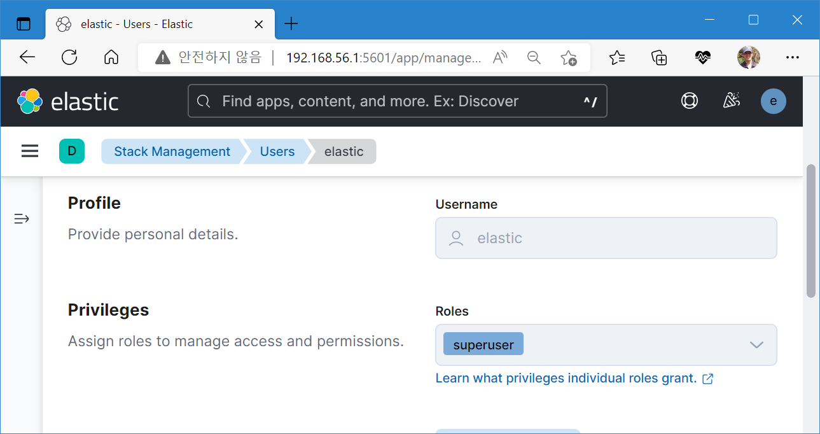
Task: Click the Elastic logo in header
Action: [x=68, y=102]
